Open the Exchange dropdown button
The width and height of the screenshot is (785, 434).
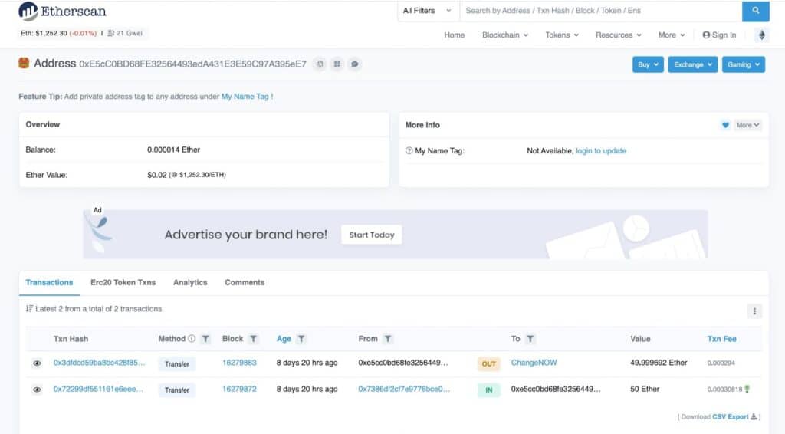[x=693, y=64]
